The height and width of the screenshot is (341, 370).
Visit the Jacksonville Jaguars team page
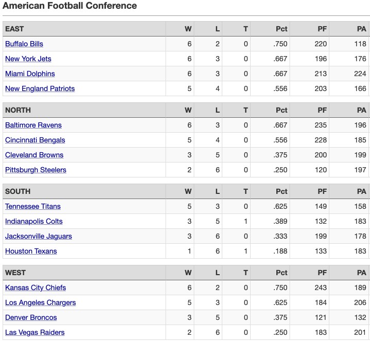click(39, 236)
